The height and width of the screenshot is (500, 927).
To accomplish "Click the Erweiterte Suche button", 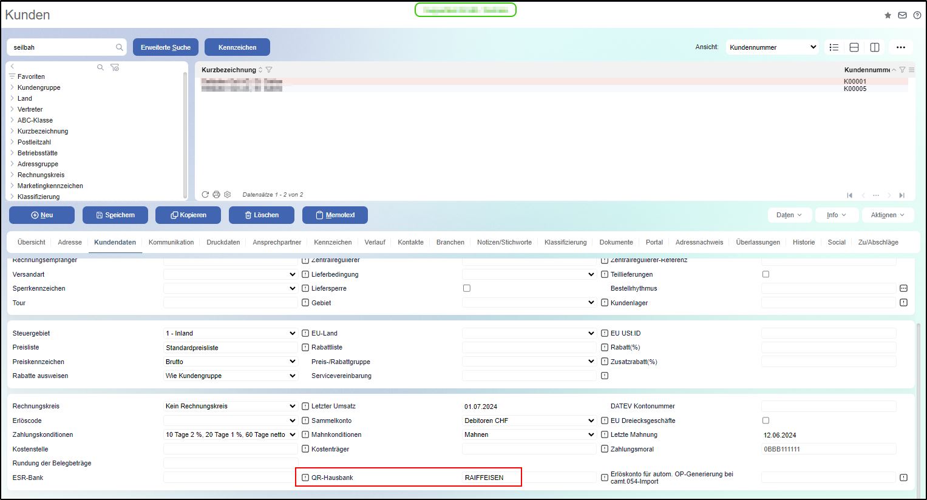I will 166,47.
